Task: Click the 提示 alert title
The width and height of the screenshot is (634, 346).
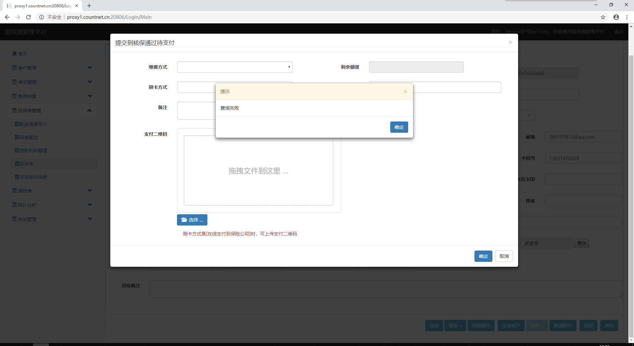Action: tap(225, 91)
